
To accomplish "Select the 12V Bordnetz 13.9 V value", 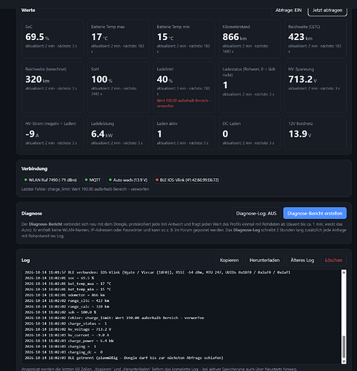I will (x=300, y=134).
